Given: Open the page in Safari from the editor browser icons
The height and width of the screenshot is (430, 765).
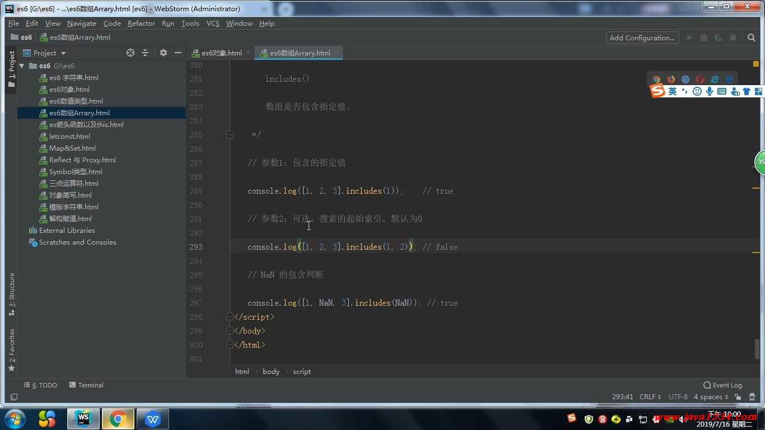Looking at the screenshot, I should click(x=685, y=80).
